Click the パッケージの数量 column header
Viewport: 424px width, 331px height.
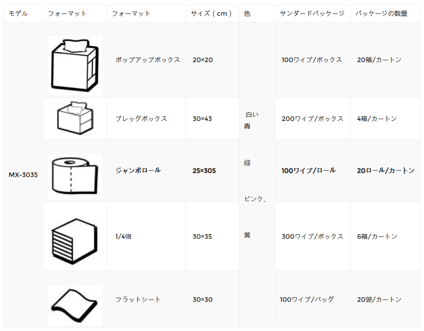click(381, 13)
